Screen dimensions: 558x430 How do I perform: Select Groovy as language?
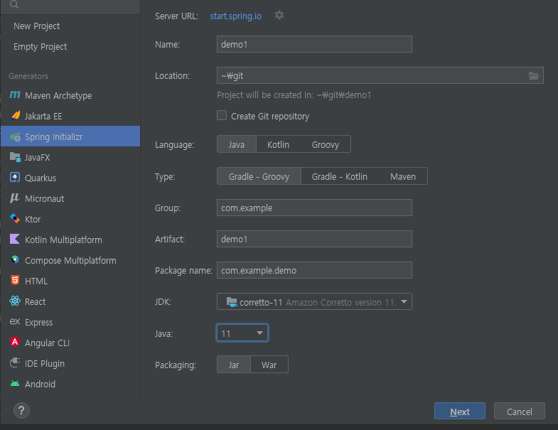pyautogui.click(x=326, y=144)
